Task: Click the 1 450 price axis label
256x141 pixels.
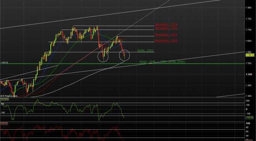Action: (x=248, y=85)
